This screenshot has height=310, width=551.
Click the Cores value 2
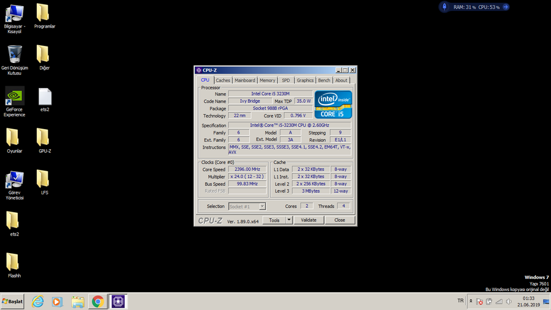[307, 206]
